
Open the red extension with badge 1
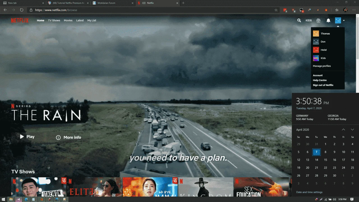click(x=285, y=10)
